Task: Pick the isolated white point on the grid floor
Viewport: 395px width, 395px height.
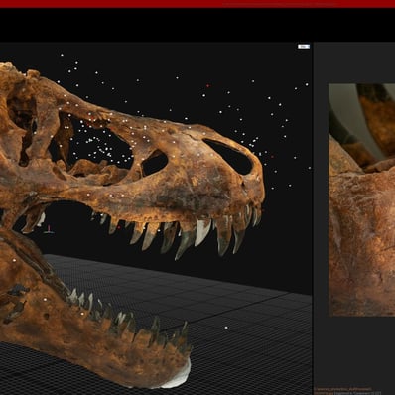Action: click(x=226, y=328)
